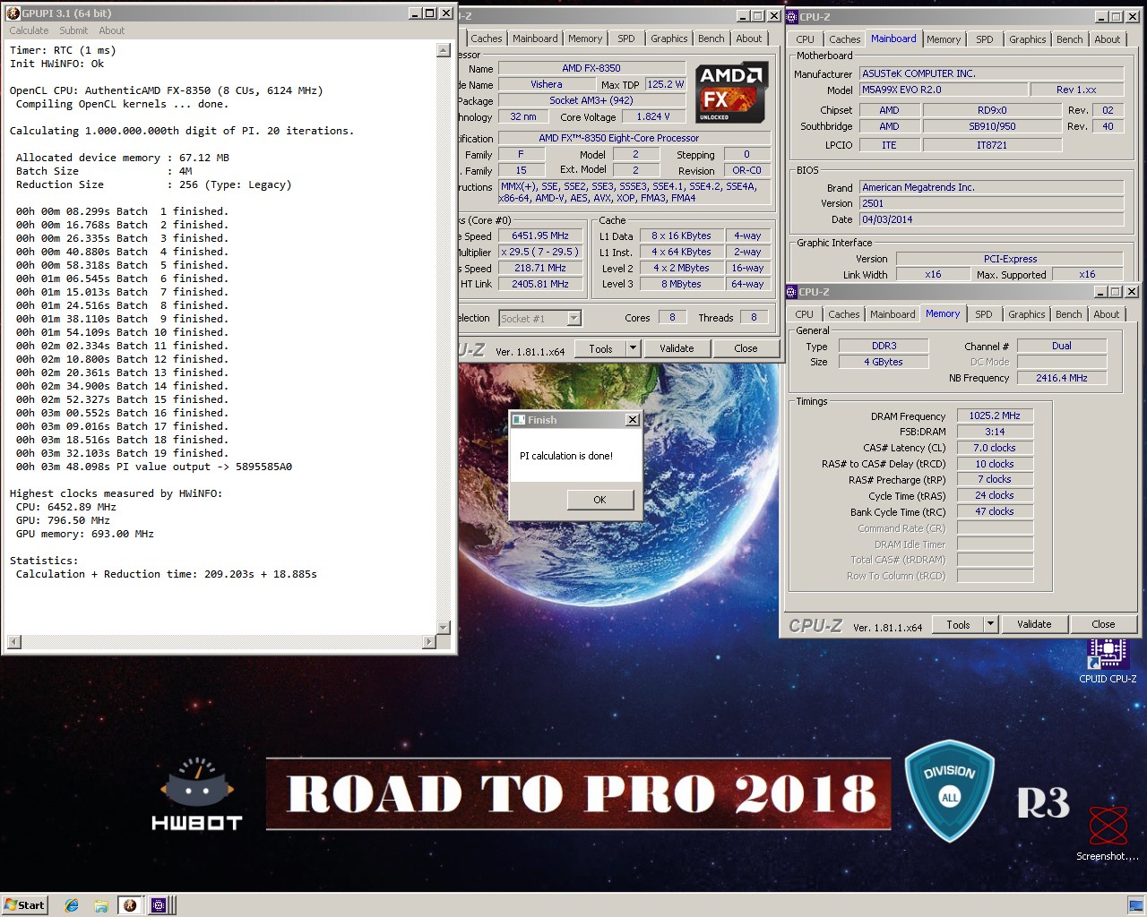Screen dimensions: 1147x917
Task: Click the 1025.2 MHz DRAM Frequency value
Action: (x=995, y=416)
